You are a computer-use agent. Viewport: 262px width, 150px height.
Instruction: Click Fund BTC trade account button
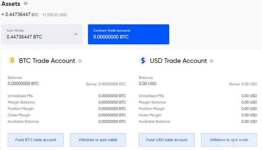click(x=36, y=140)
